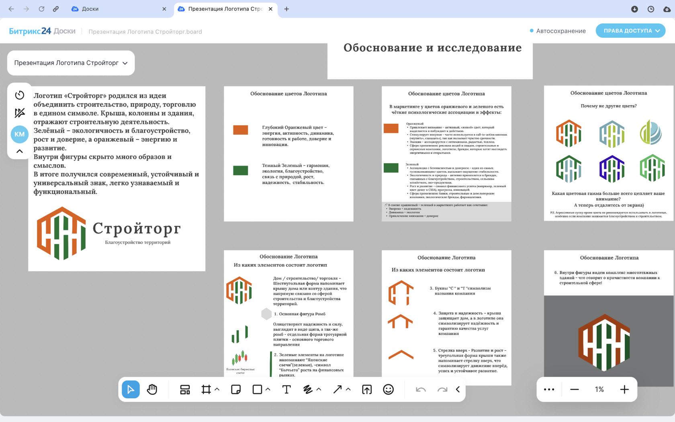Reload the current page
This screenshot has width=675, height=422.
41,9
